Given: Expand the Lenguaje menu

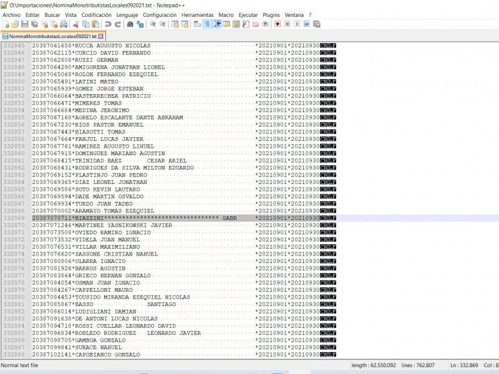Looking at the screenshot, I should pos(127,14).
